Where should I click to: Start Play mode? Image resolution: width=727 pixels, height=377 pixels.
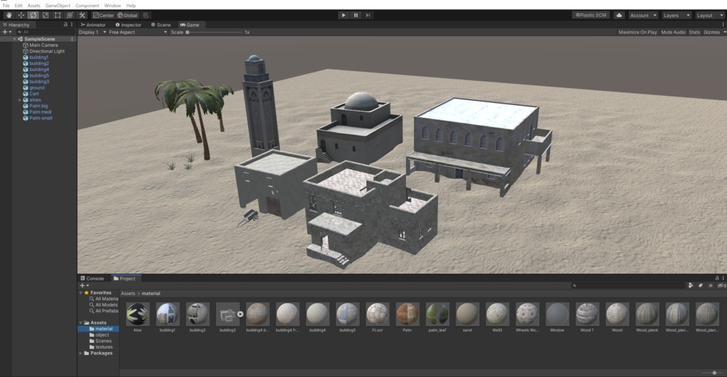click(344, 16)
